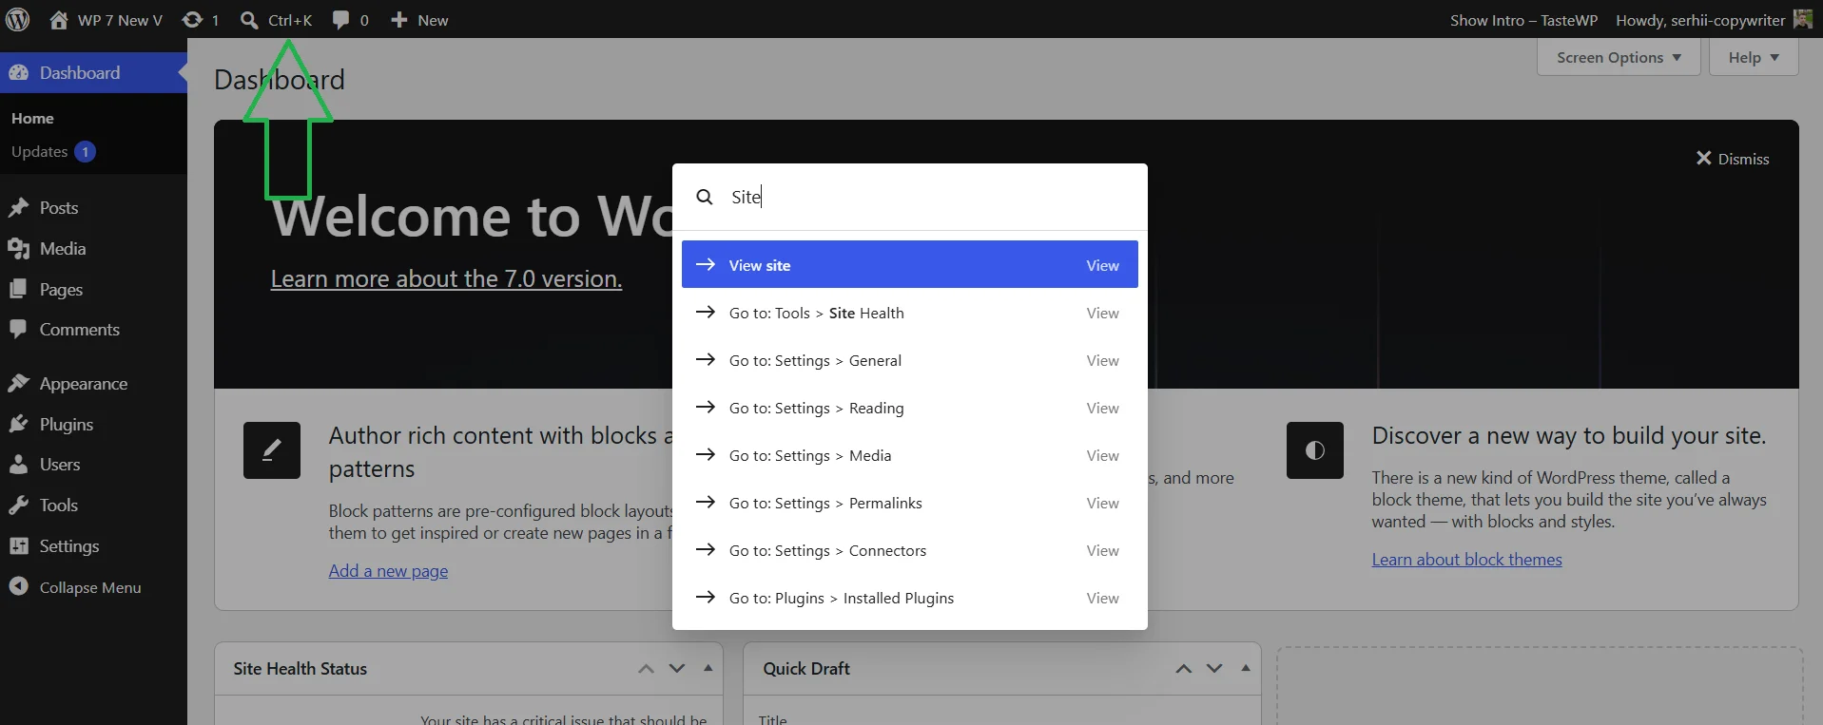Click the user avatar in admin bar

(1802, 19)
